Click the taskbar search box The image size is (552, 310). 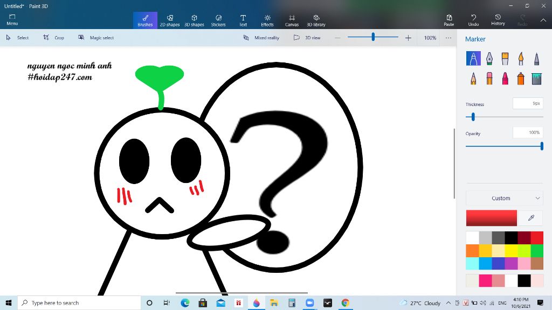point(79,302)
